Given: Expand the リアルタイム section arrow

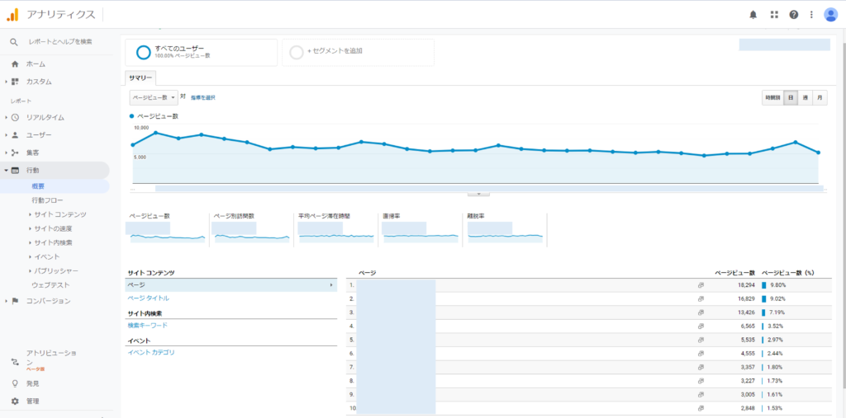Looking at the screenshot, I should pyautogui.click(x=7, y=117).
